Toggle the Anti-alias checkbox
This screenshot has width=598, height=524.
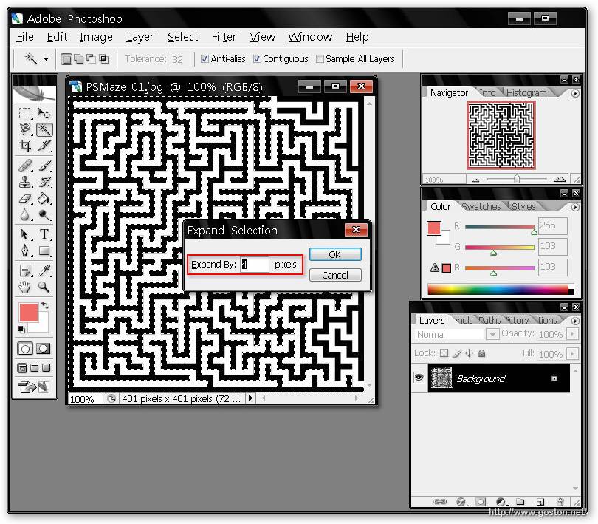pyautogui.click(x=205, y=59)
